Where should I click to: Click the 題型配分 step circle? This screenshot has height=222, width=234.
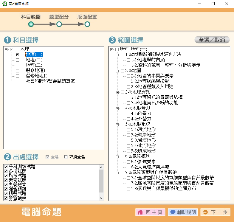click(x=59, y=24)
